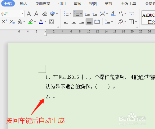Apply blue font color
This screenshot has height=129, width=155.
41,22
